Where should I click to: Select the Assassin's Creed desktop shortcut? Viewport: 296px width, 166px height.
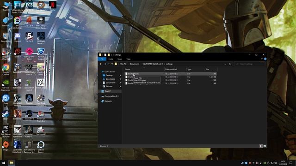[x=29, y=131]
